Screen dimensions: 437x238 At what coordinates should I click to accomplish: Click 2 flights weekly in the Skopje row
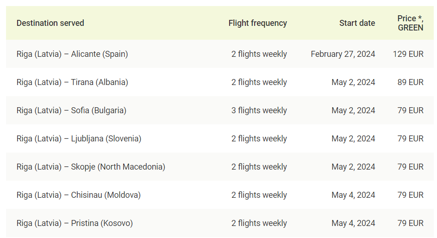[x=259, y=167]
